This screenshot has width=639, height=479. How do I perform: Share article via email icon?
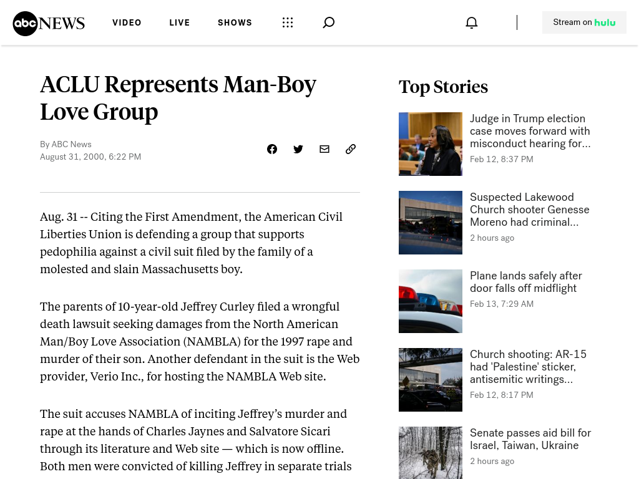tap(324, 149)
